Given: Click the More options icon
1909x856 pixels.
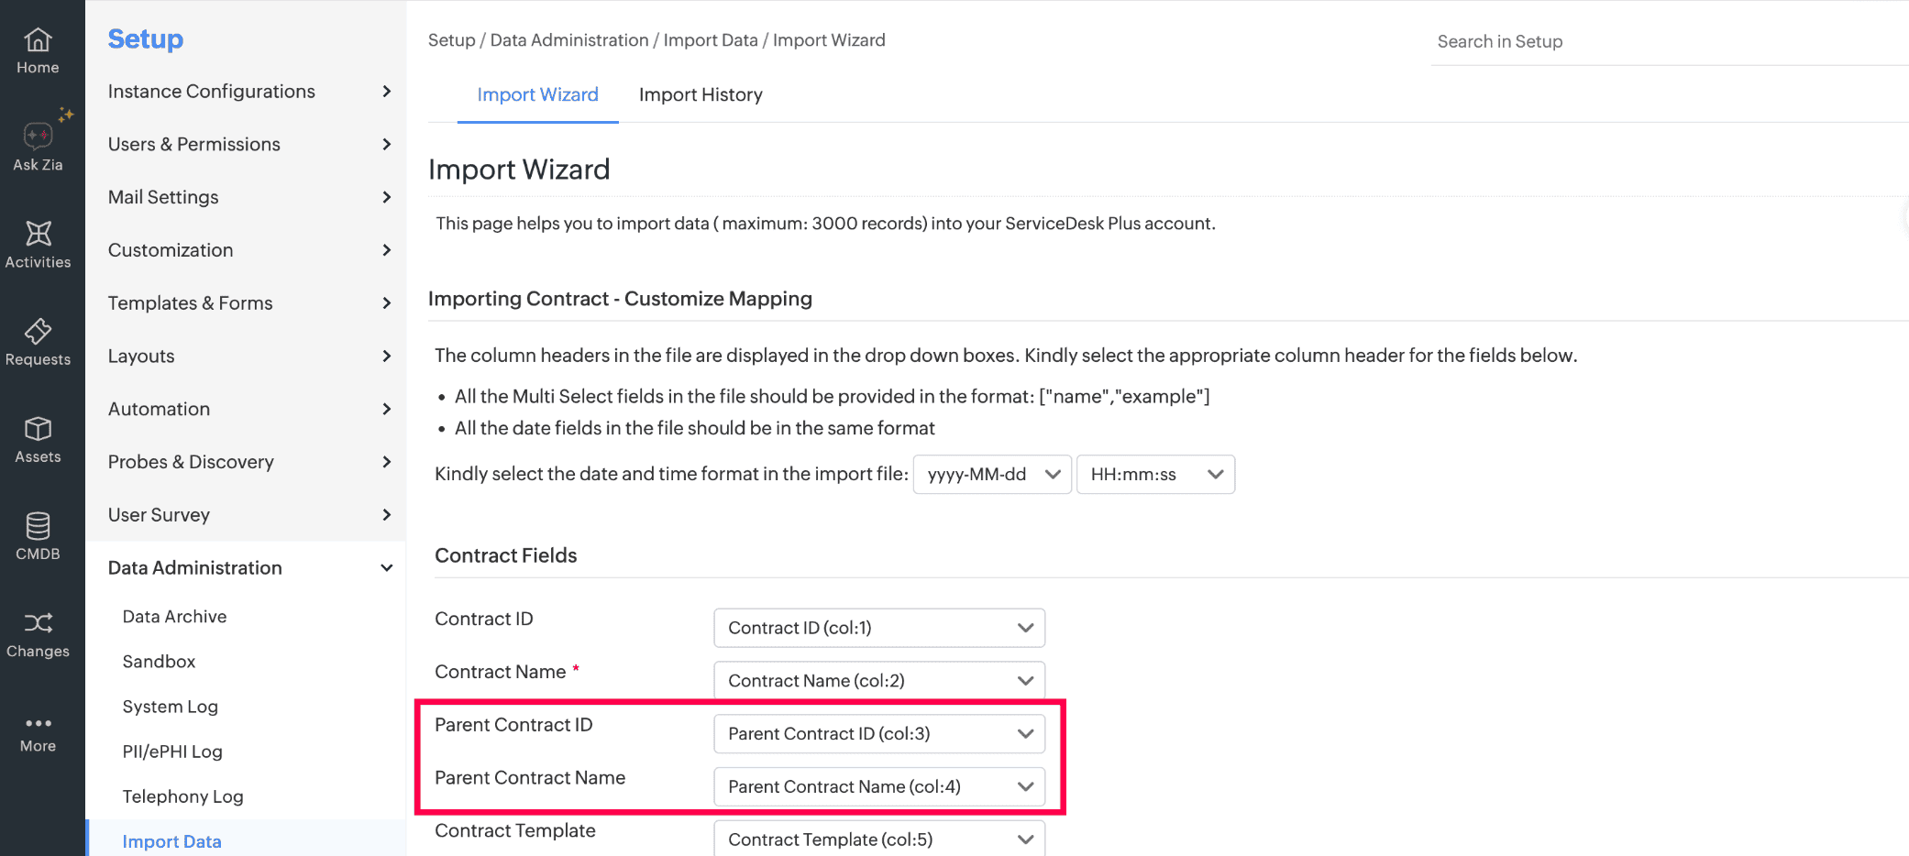Looking at the screenshot, I should click(38, 724).
